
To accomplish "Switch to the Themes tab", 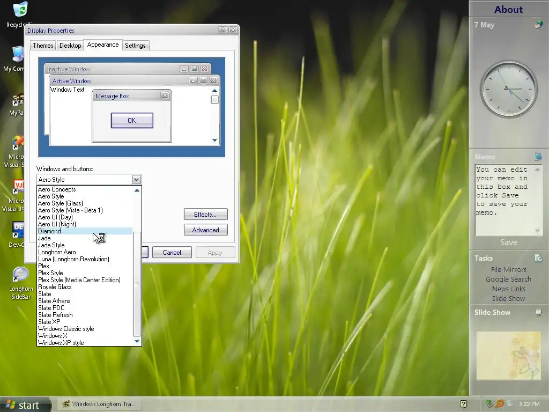I will 43,46.
